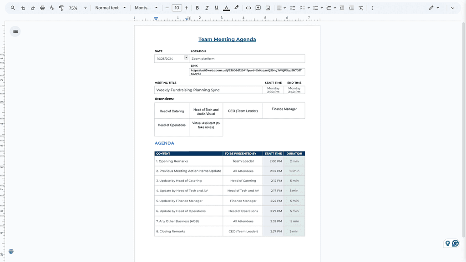The height and width of the screenshot is (262, 466).
Task: Open the text alignment dropdown
Action: point(281,8)
